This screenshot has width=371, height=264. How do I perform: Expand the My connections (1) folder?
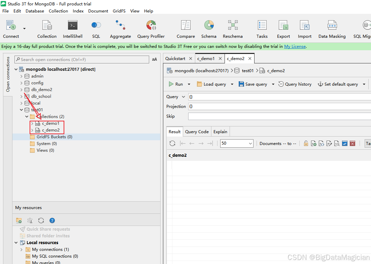click(x=21, y=250)
